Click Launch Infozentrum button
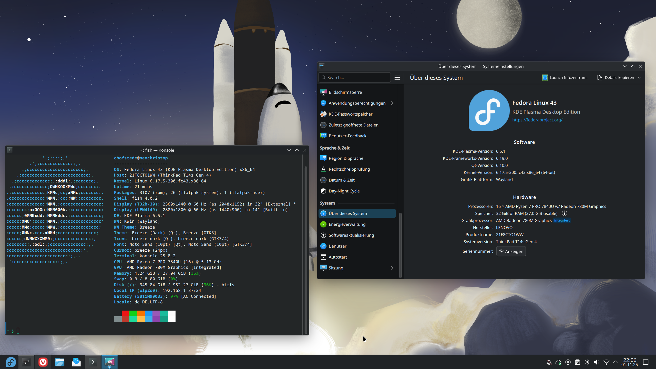This screenshot has height=369, width=656. tap(566, 78)
